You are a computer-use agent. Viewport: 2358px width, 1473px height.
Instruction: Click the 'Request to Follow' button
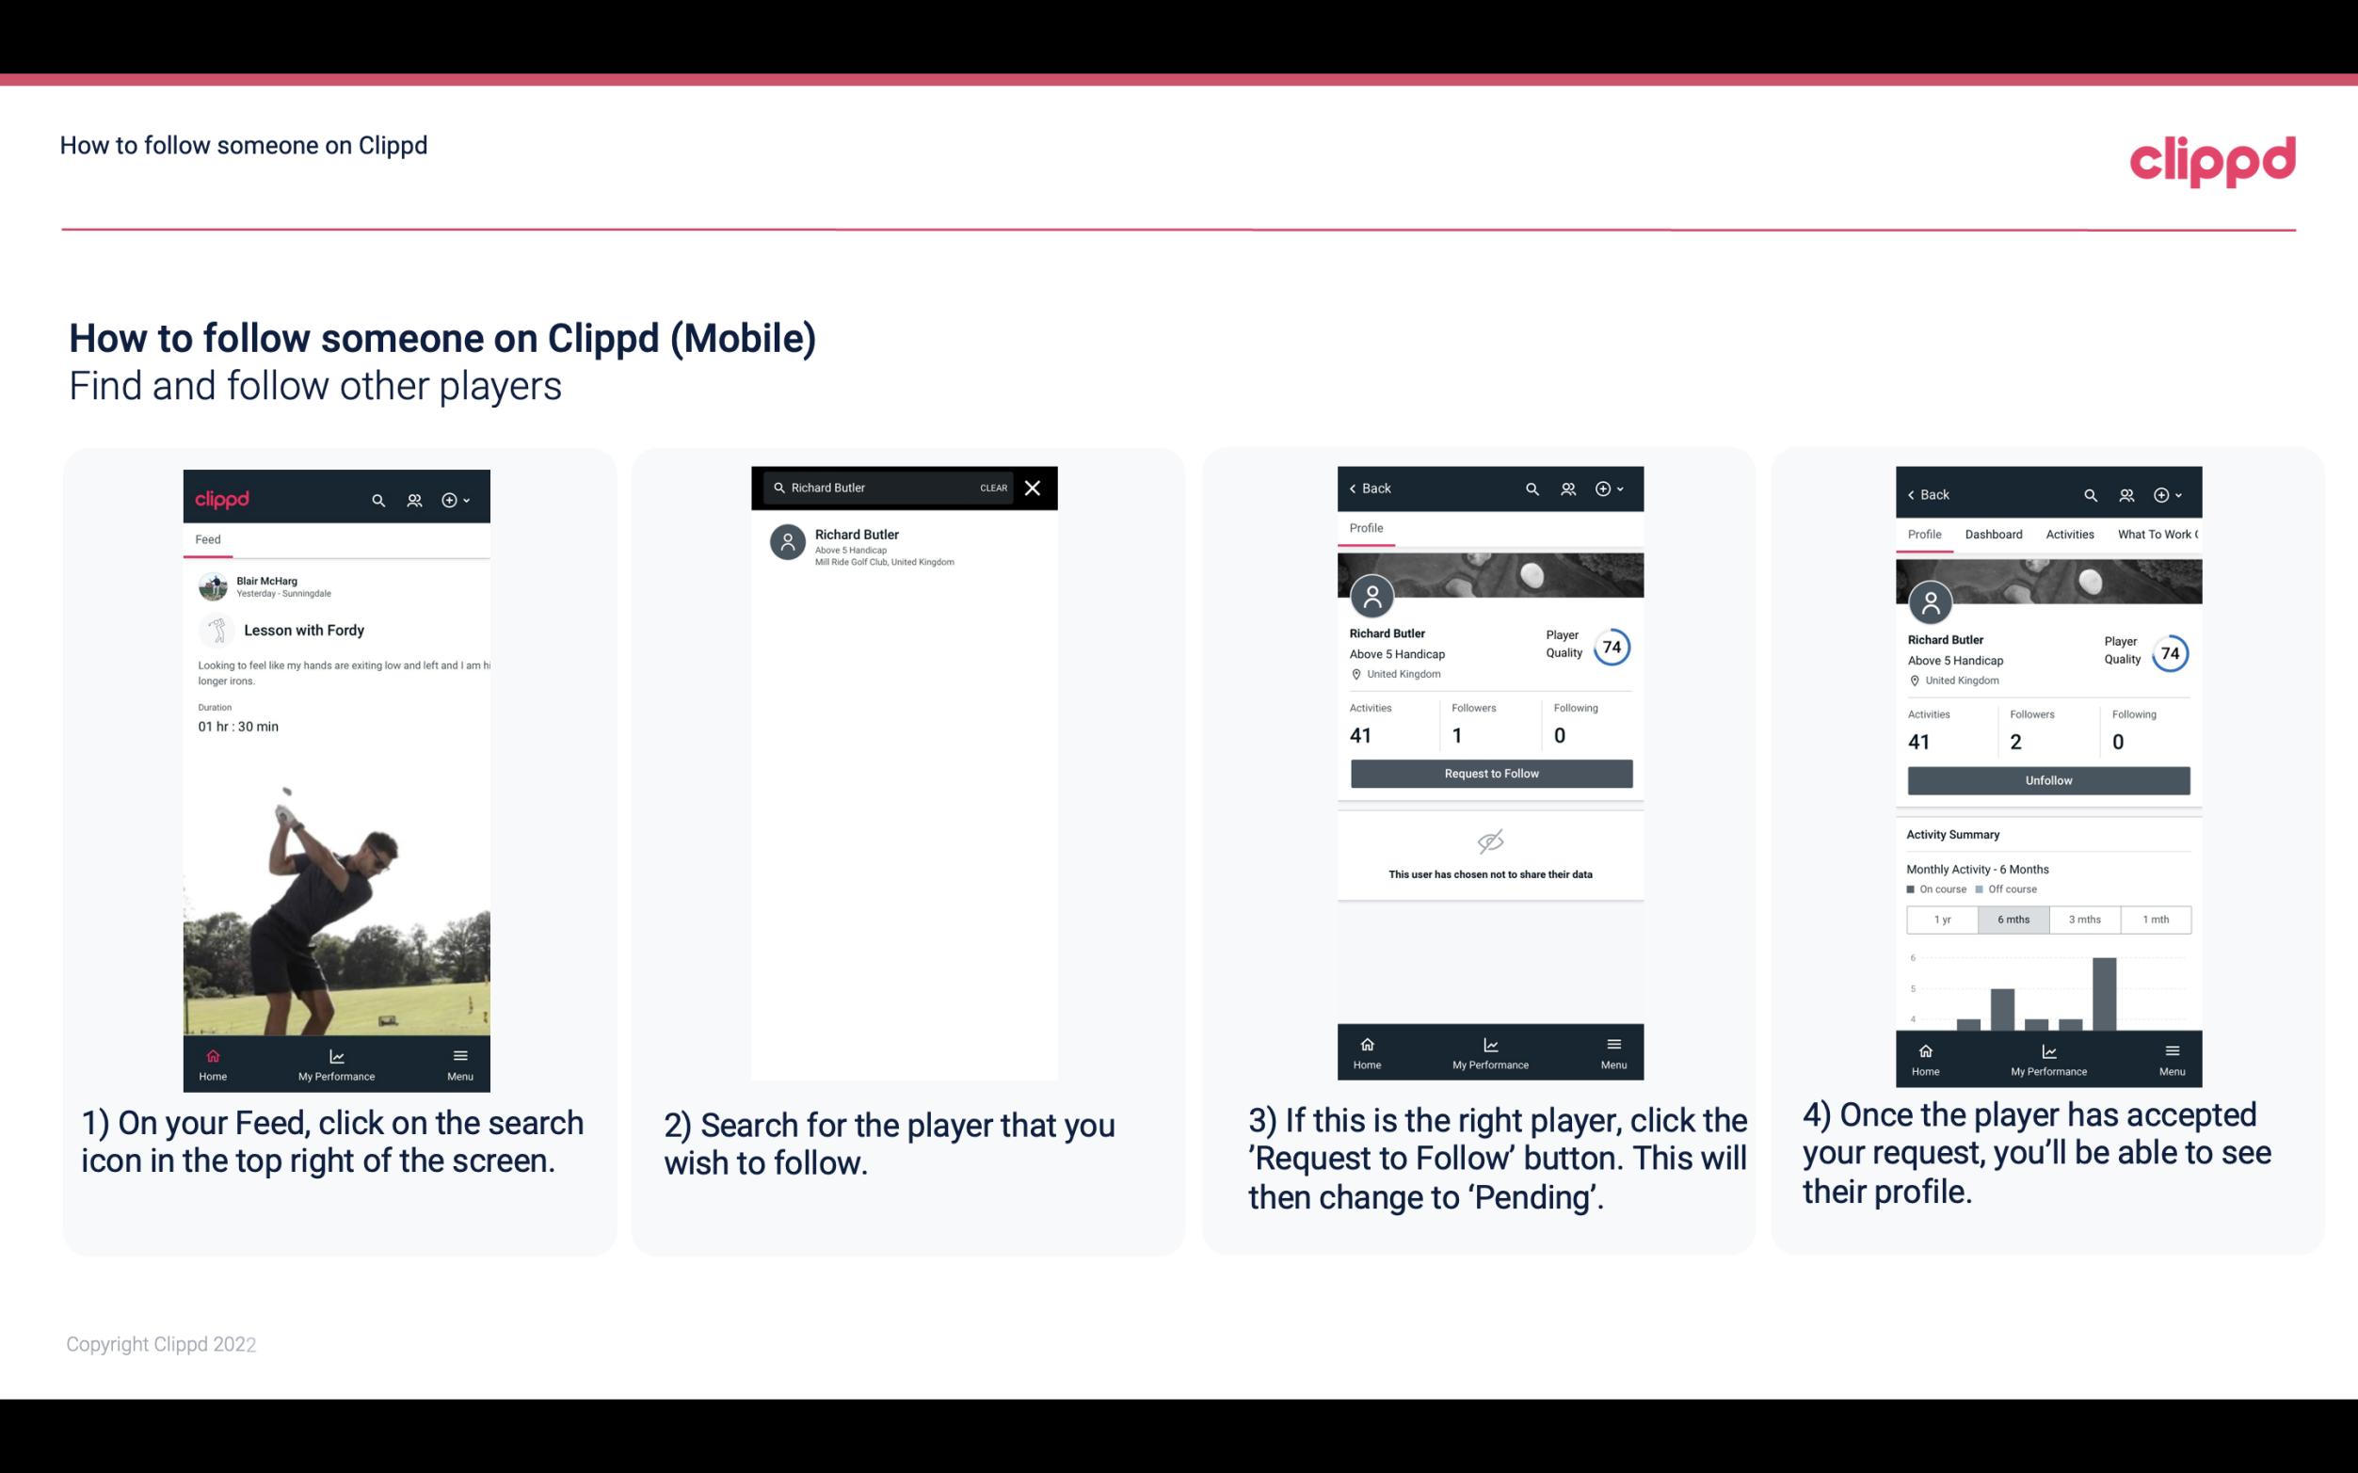click(1491, 774)
